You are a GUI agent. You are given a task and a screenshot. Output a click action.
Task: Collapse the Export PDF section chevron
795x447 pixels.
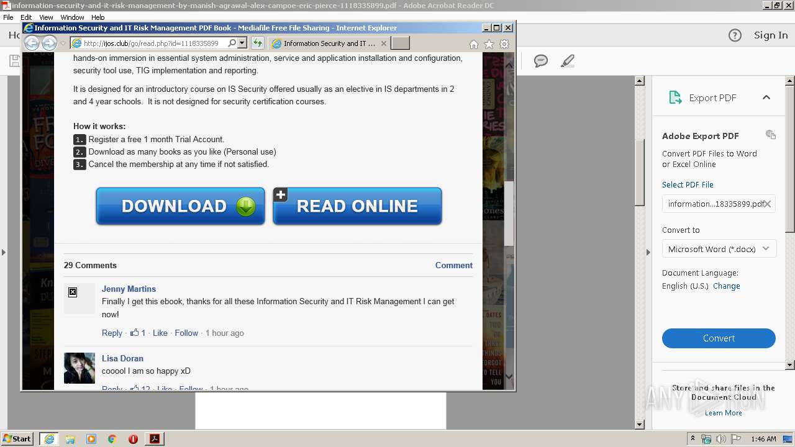point(766,97)
